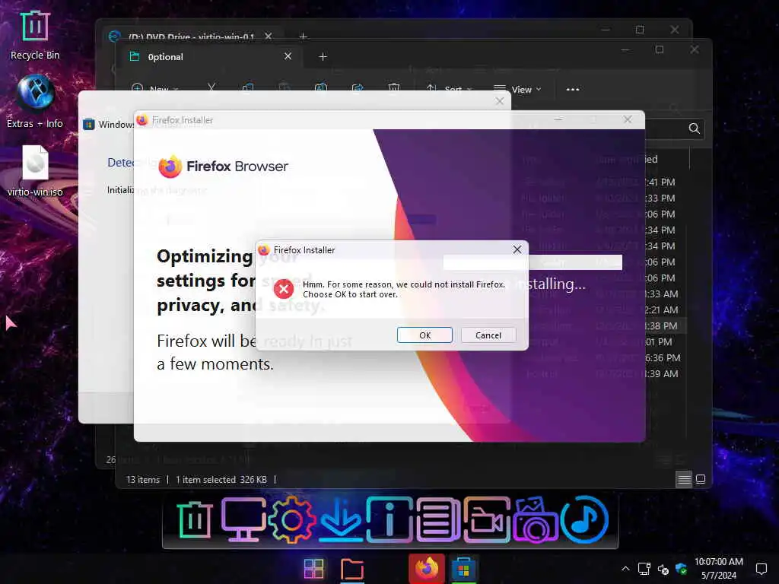Close the Firefox Installer error dialog
The image size is (779, 584).
coord(517,249)
